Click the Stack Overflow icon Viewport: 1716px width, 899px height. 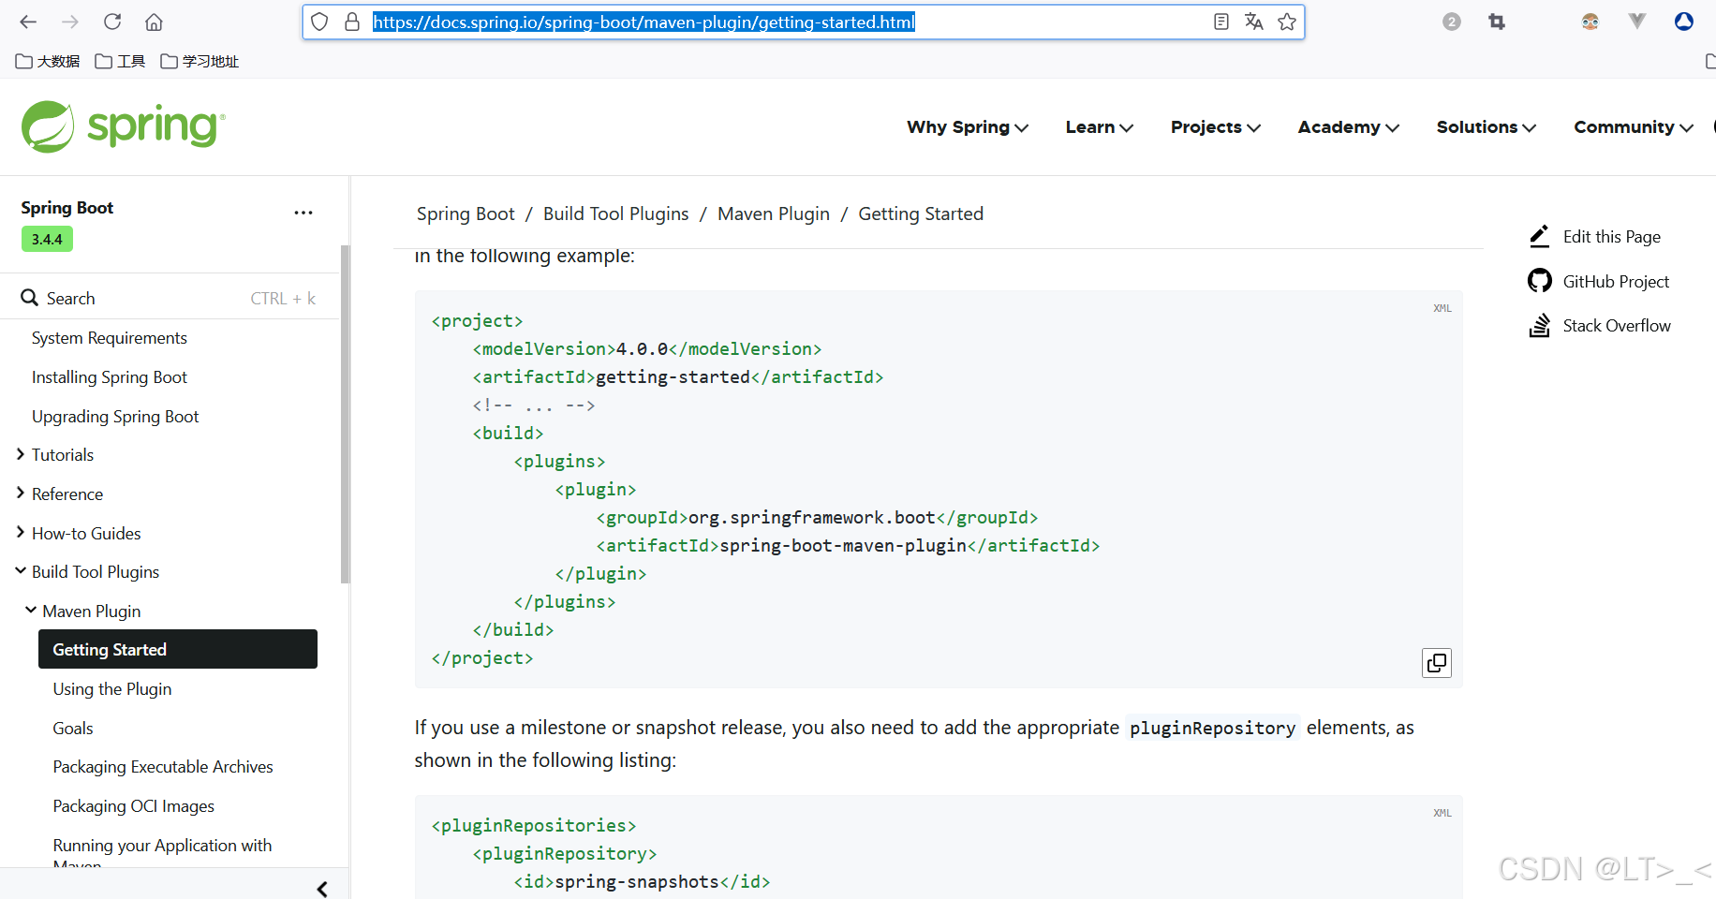click(x=1540, y=325)
